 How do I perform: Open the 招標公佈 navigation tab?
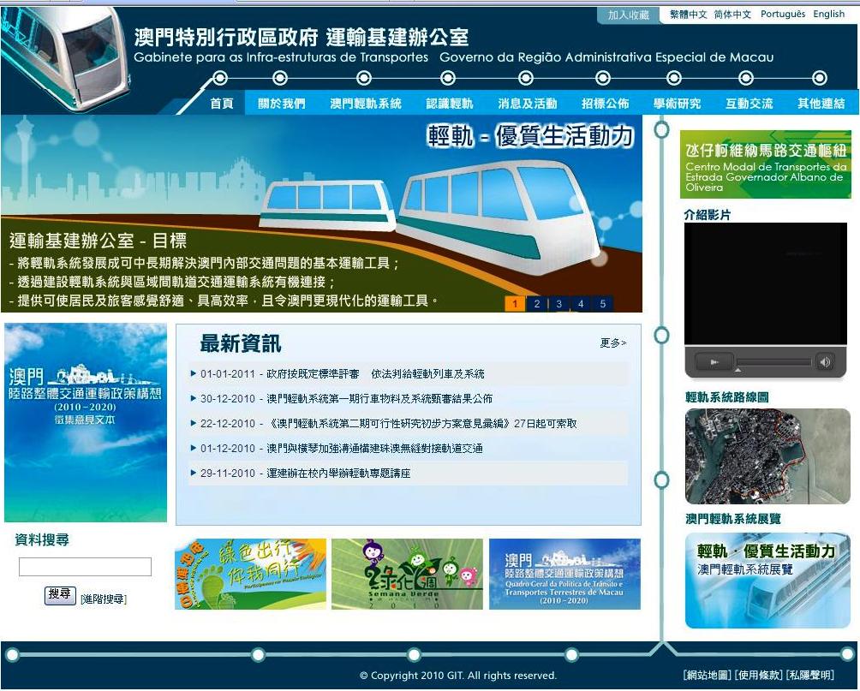tap(606, 104)
